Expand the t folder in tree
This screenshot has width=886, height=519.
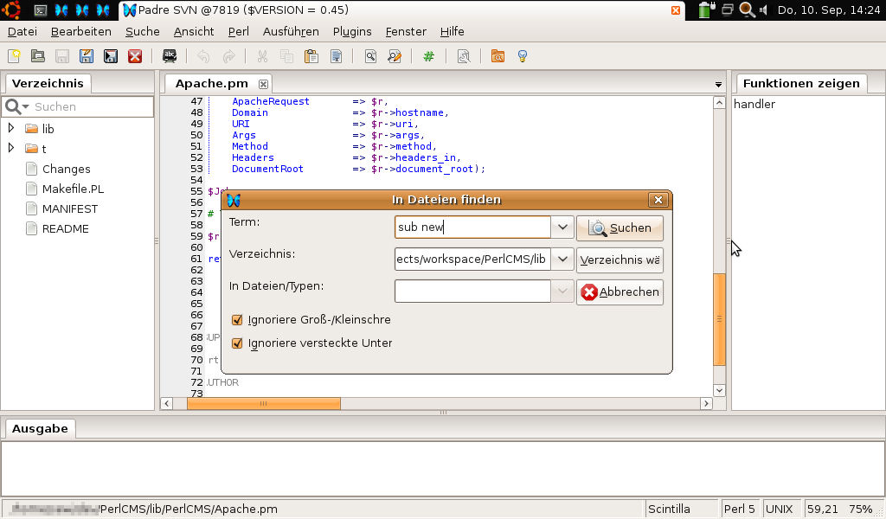click(11, 148)
